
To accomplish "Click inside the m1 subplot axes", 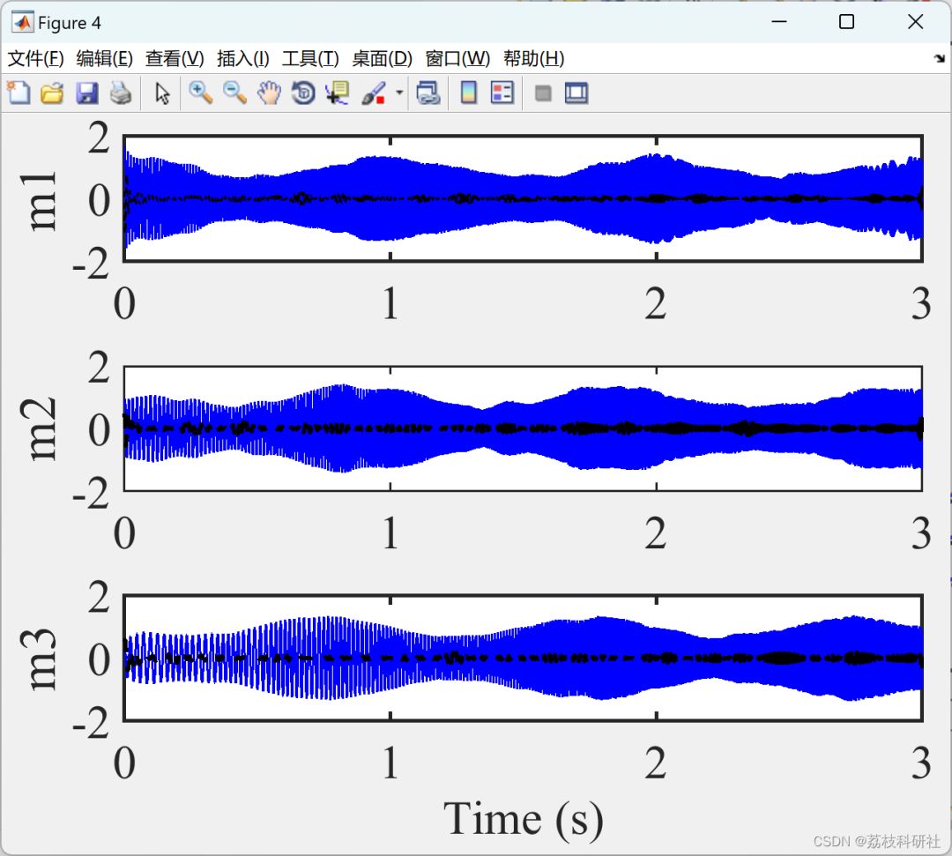I will click(523, 198).
